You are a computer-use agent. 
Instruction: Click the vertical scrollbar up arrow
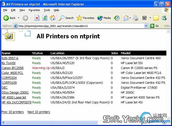coord(168,31)
